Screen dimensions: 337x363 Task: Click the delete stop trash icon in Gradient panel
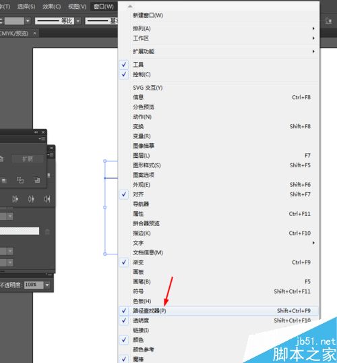(47, 231)
